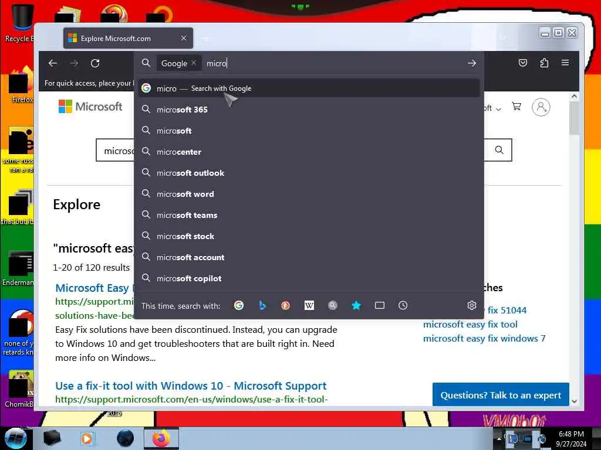Click taskbar clock showing 6:48 PM
Image resolution: width=601 pixels, height=450 pixels.
coord(571,438)
